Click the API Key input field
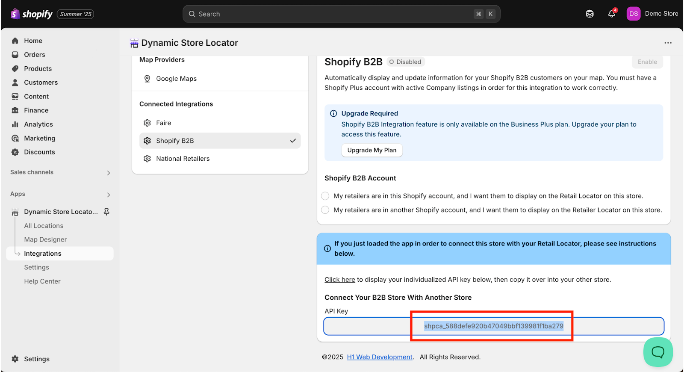The width and height of the screenshot is (684, 372). [x=494, y=326]
